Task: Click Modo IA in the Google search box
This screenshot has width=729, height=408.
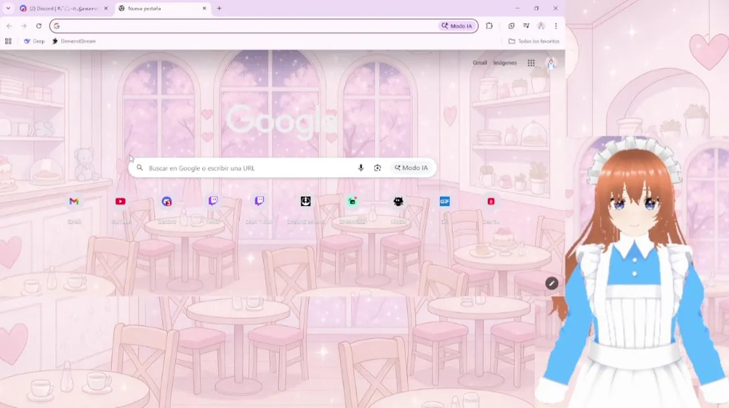Action: pos(411,168)
